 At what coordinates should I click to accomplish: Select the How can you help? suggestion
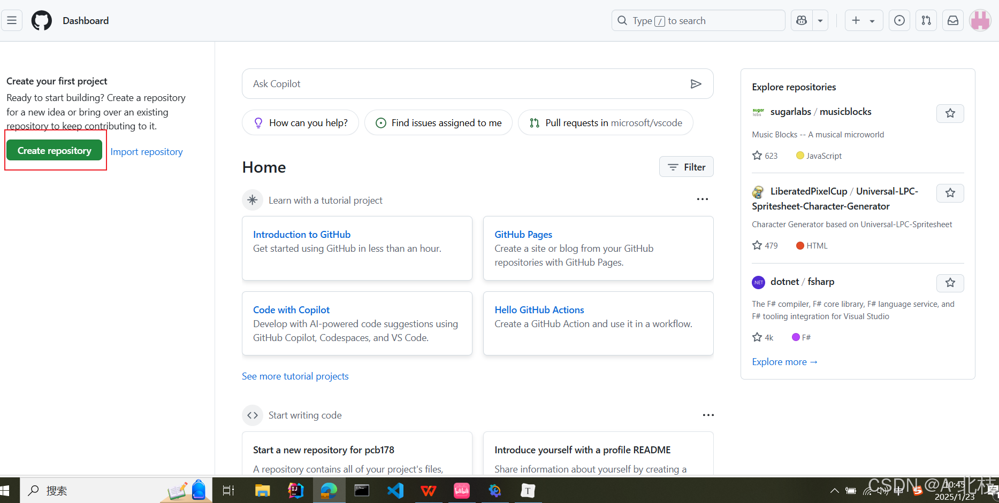pyautogui.click(x=300, y=123)
